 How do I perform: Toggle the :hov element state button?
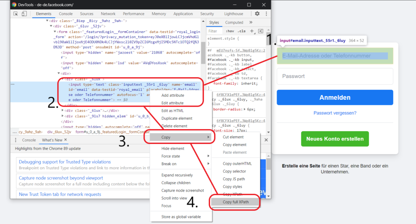(x=230, y=31)
